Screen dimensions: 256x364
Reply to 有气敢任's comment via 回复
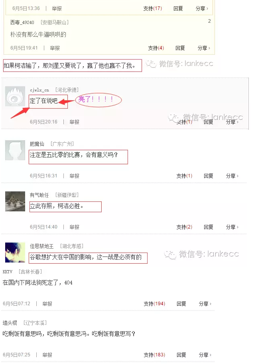tap(208, 227)
